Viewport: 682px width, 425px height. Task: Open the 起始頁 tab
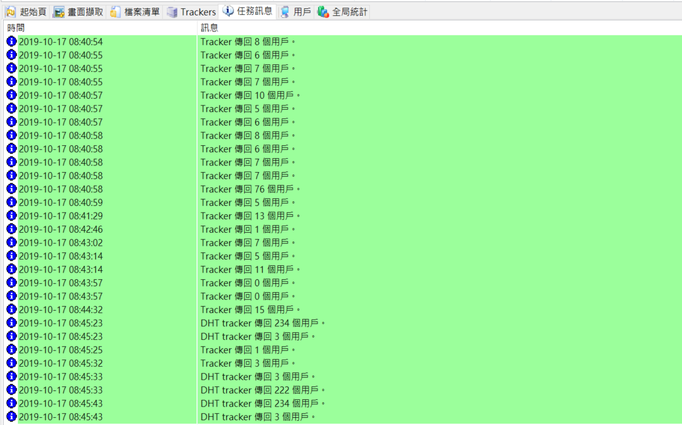point(27,12)
